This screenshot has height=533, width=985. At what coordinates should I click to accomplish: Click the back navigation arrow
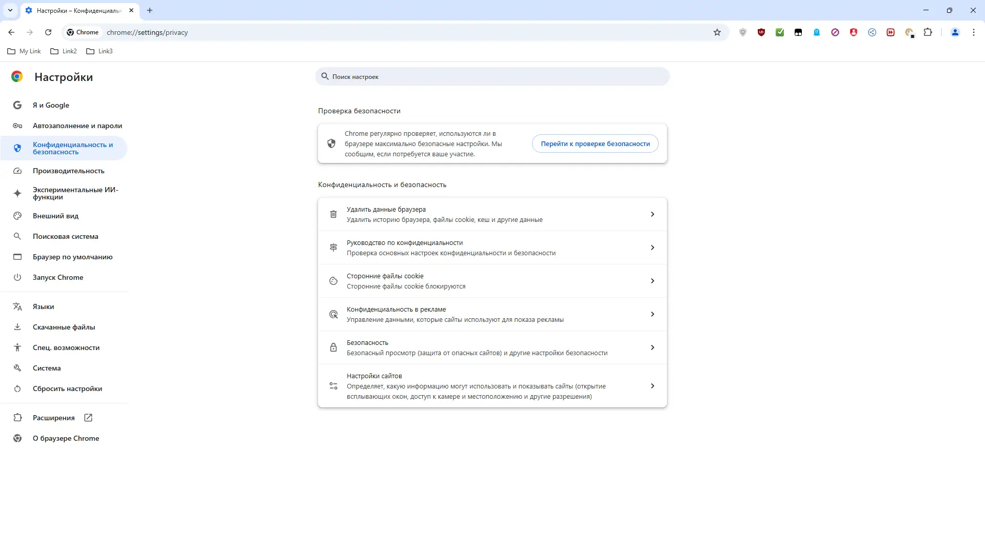click(x=11, y=32)
